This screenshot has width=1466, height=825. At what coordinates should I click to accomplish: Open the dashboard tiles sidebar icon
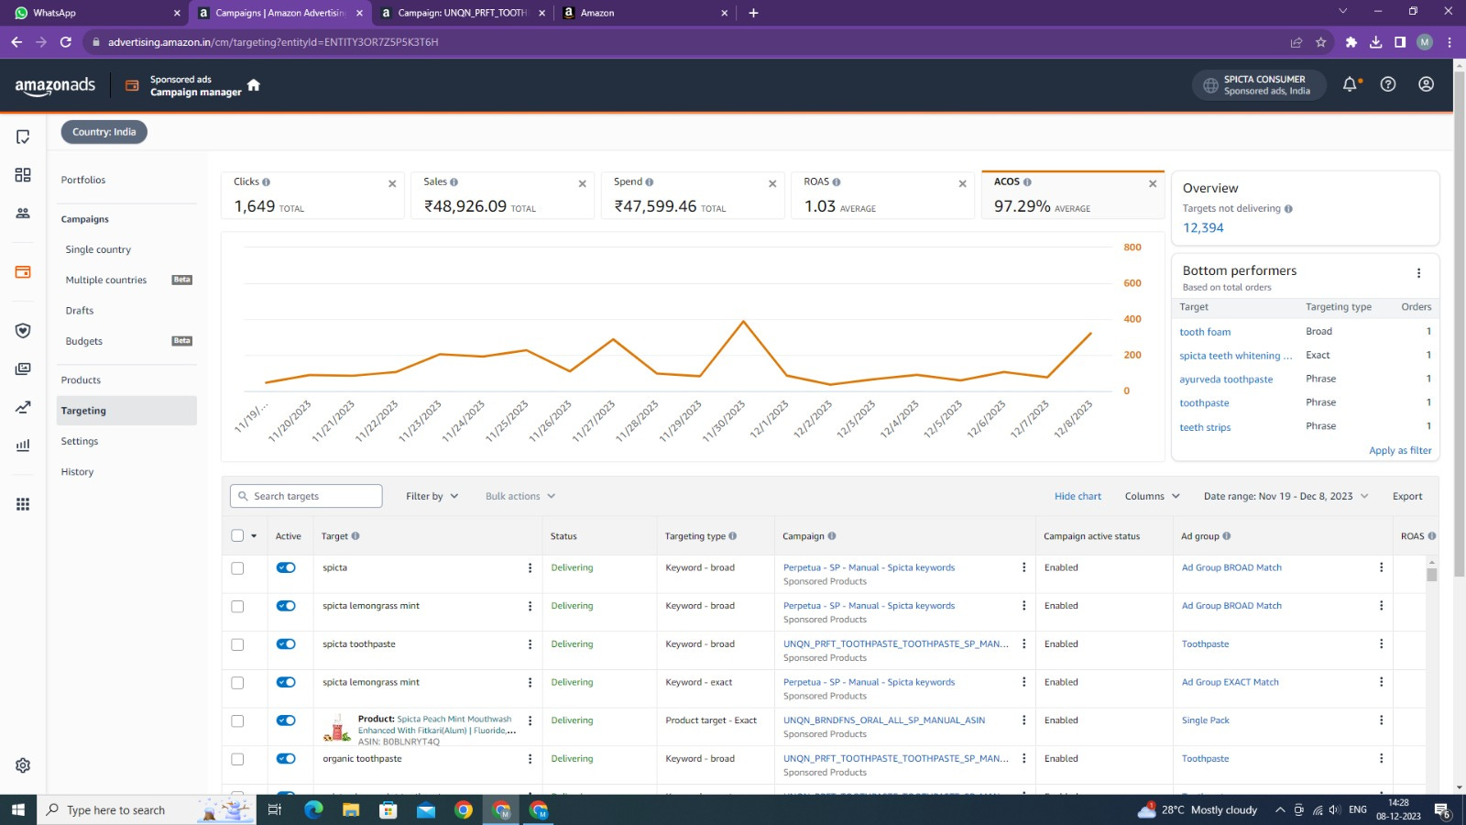coord(23,175)
